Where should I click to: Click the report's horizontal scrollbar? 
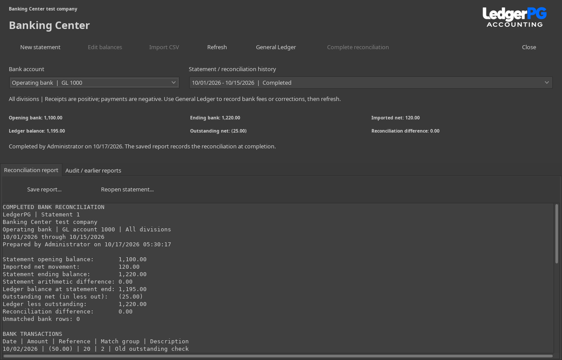[x=278, y=356]
